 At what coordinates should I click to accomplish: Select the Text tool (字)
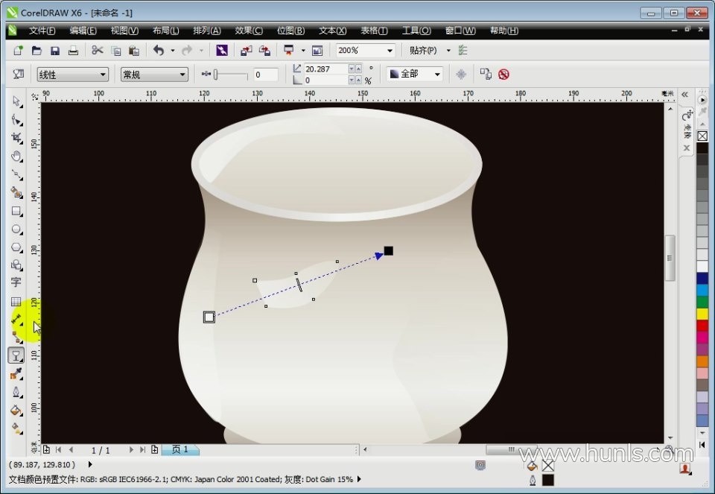(16, 282)
